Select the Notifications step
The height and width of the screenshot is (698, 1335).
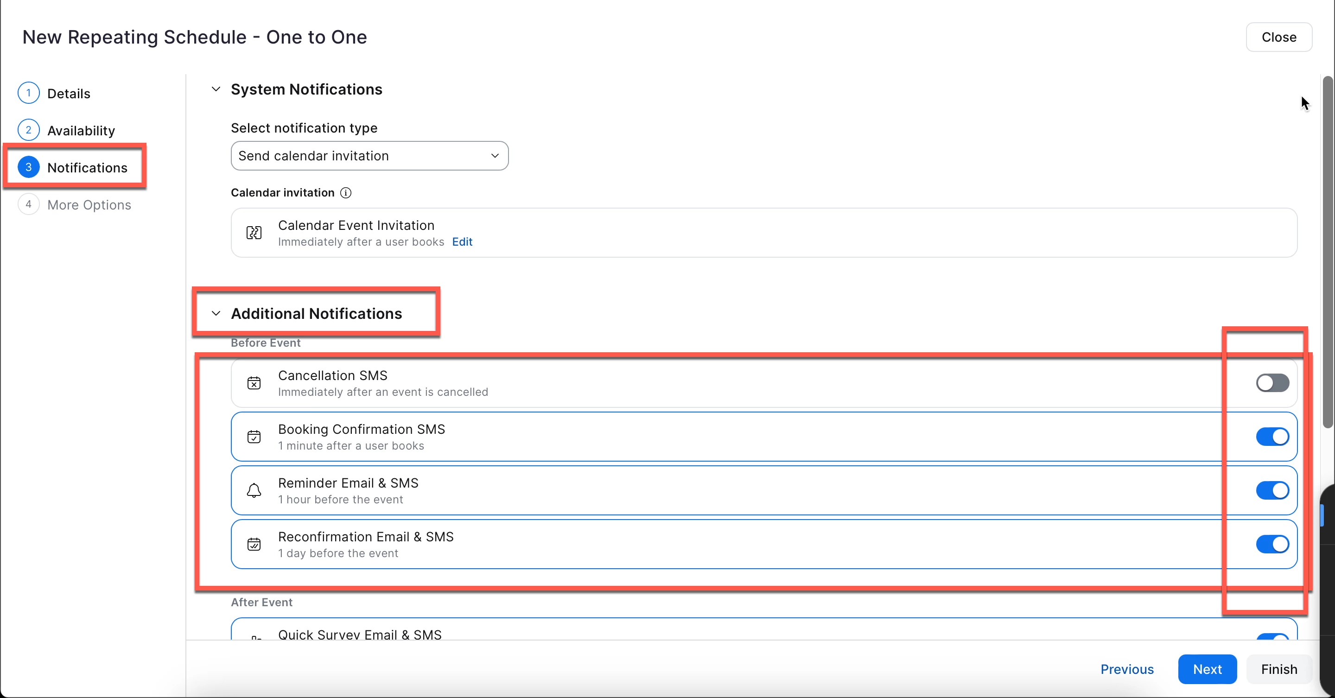click(x=87, y=167)
